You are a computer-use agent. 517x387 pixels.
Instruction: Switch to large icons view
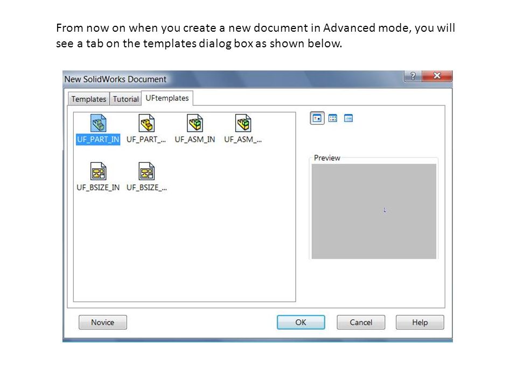point(317,118)
